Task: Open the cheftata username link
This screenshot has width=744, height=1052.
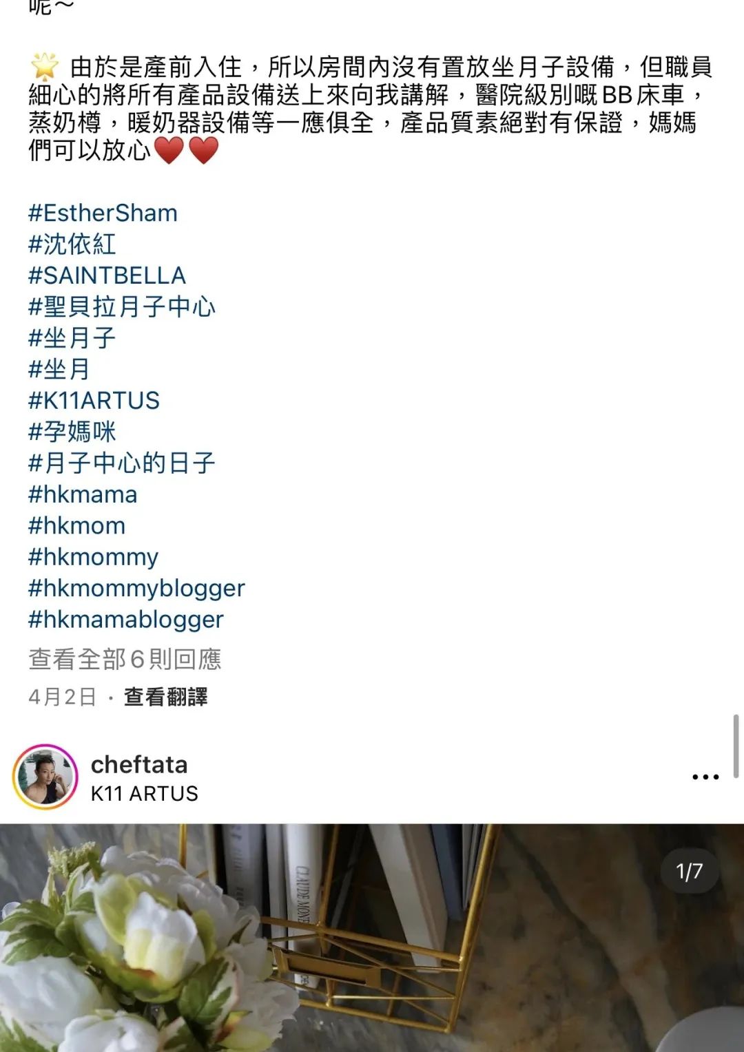Action: click(x=139, y=765)
